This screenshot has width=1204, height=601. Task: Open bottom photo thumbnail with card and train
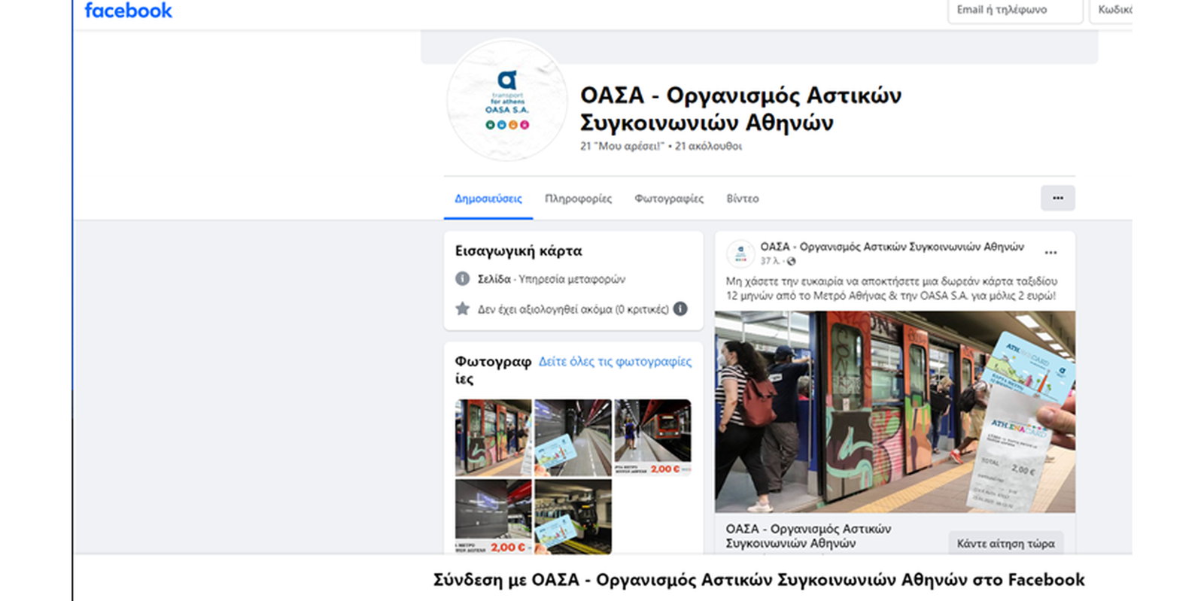(x=573, y=517)
